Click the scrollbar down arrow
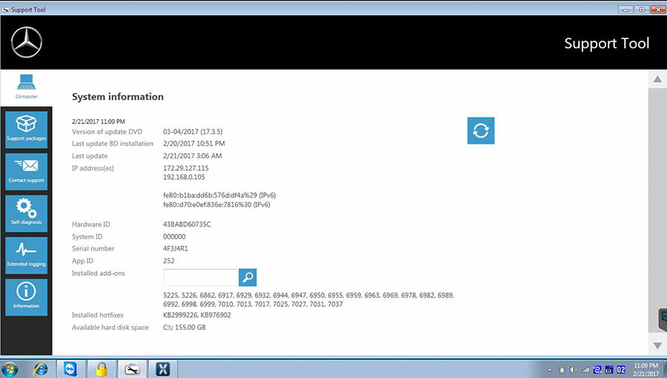This screenshot has width=667, height=378. pos(657,345)
